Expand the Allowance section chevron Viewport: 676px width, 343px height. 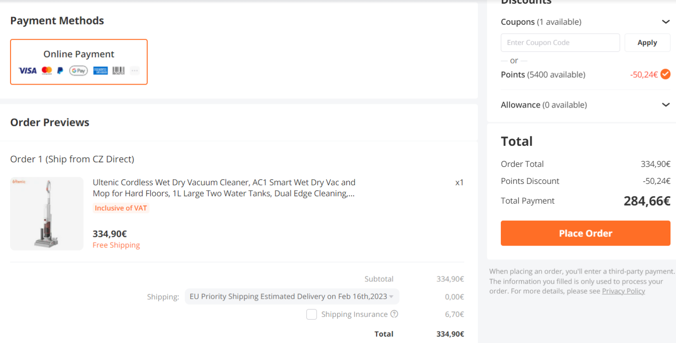coord(665,105)
